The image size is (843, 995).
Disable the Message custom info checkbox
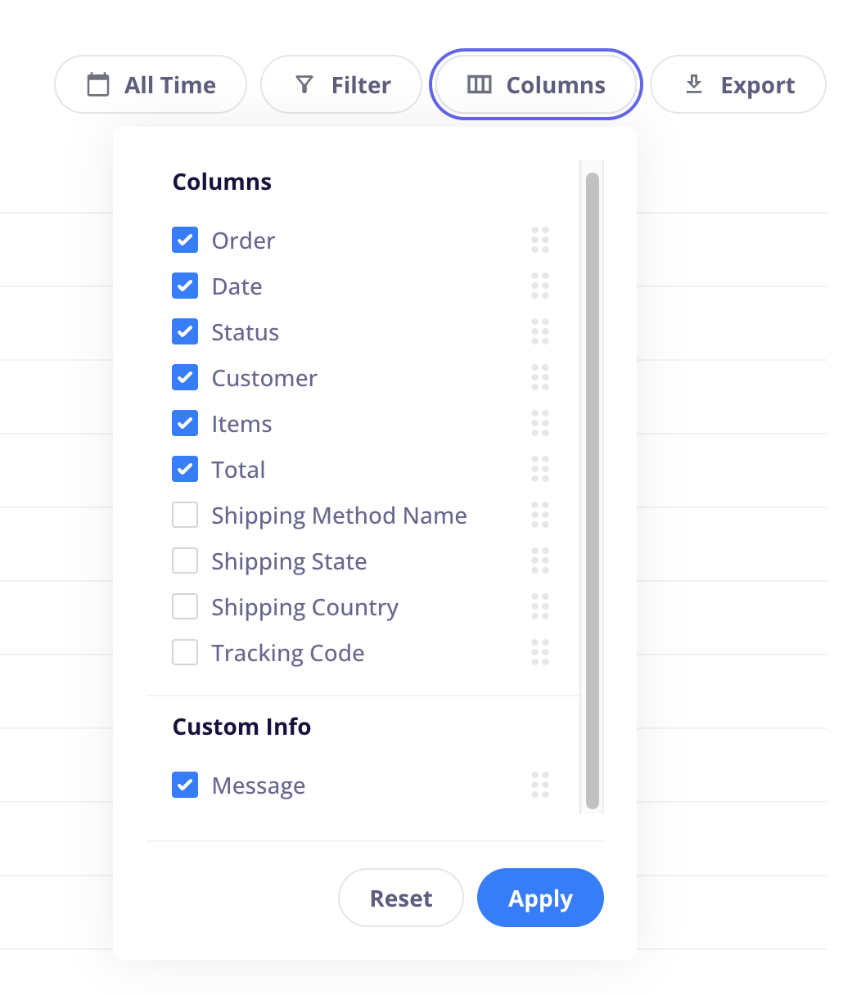pyautogui.click(x=185, y=785)
